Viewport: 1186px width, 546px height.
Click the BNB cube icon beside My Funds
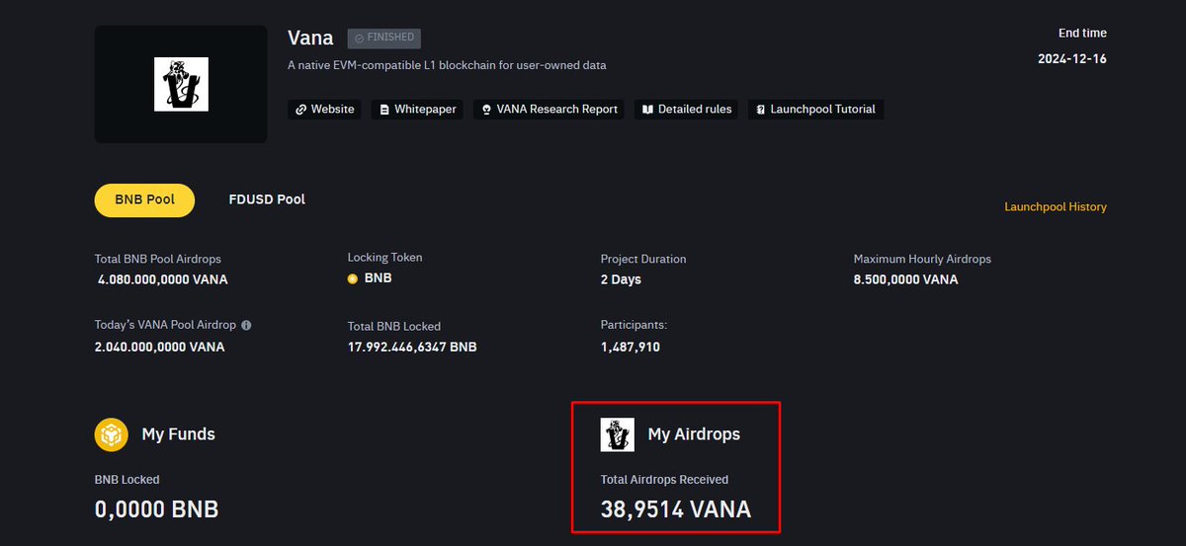pyautogui.click(x=112, y=434)
